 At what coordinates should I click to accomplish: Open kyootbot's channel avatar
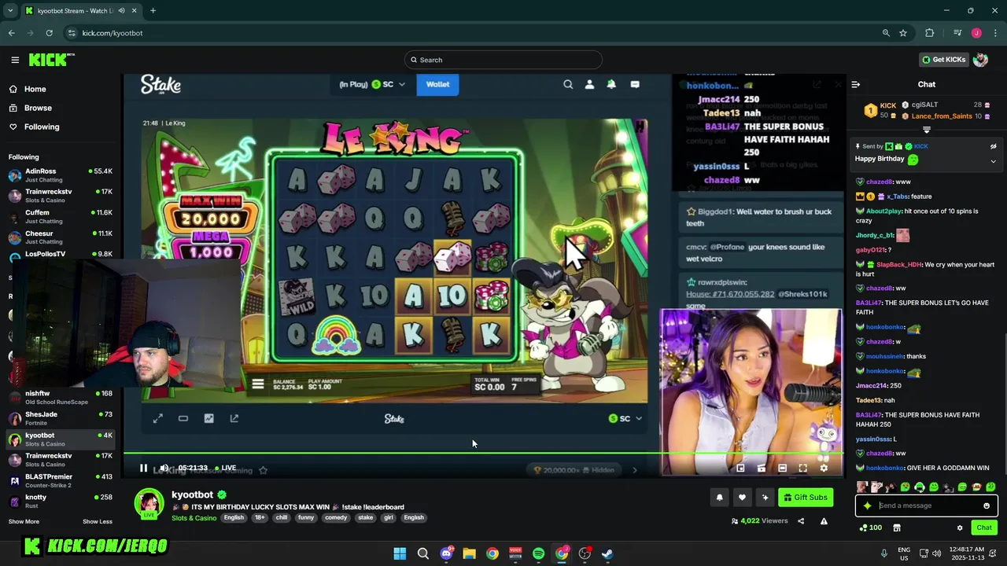149,503
